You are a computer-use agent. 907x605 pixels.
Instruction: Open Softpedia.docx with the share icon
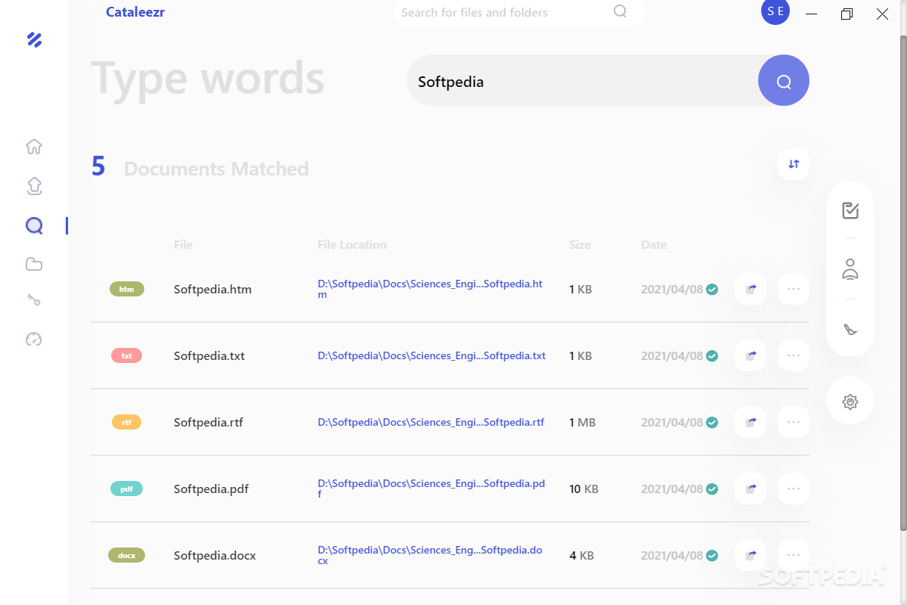pyautogui.click(x=751, y=555)
